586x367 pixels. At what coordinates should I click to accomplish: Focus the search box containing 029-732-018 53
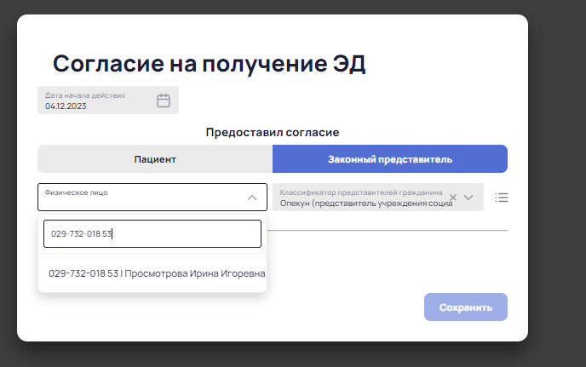[x=152, y=233]
